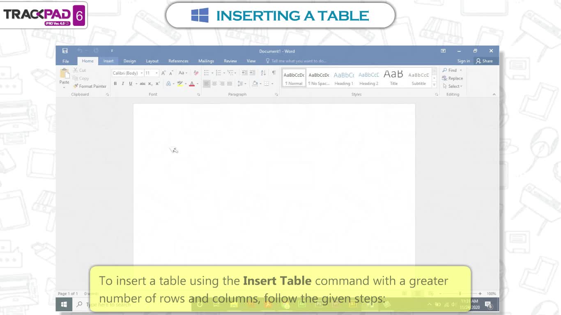Screen dimensions: 561x315
Task: Switch to the Design tab
Action: pyautogui.click(x=130, y=61)
